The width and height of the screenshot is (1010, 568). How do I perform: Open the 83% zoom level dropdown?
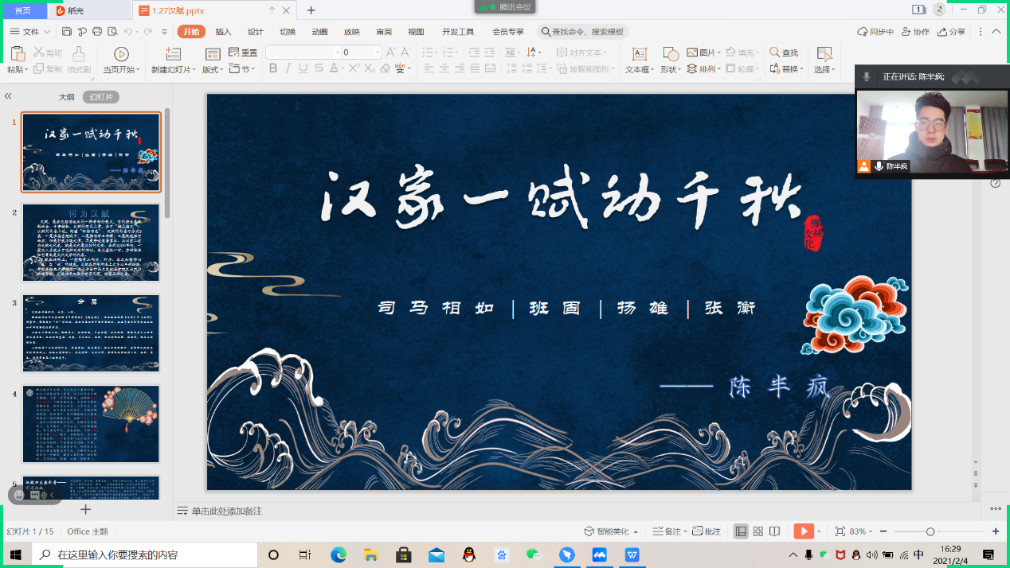click(x=862, y=531)
